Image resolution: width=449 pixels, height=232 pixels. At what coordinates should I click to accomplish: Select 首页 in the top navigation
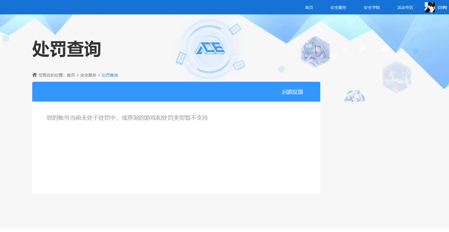coord(308,7)
